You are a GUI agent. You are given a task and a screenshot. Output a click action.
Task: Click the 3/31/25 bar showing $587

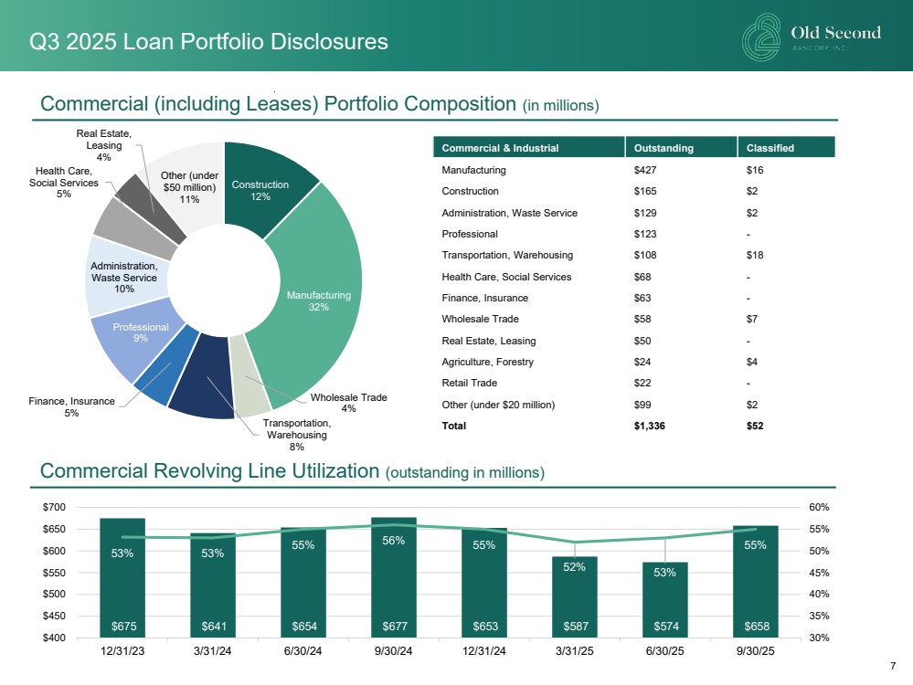(x=574, y=596)
